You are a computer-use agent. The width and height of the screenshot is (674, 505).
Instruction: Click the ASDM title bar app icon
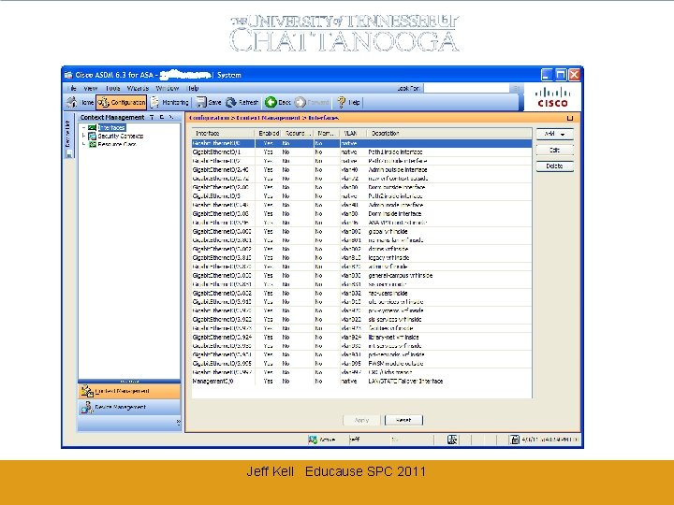click(68, 75)
